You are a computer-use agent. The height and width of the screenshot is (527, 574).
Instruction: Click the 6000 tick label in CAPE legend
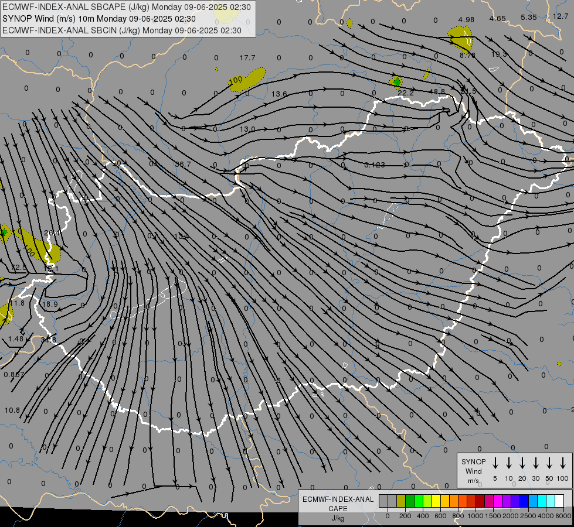tap(563, 516)
